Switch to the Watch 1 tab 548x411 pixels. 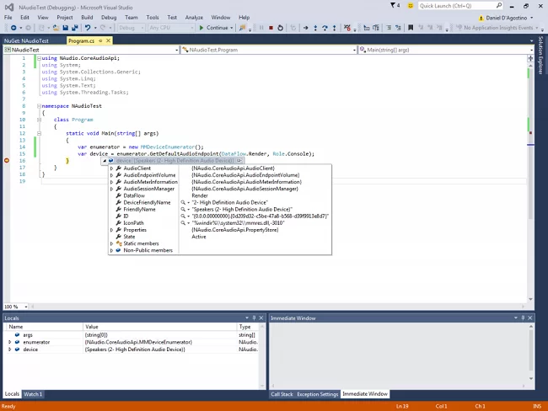coord(33,394)
